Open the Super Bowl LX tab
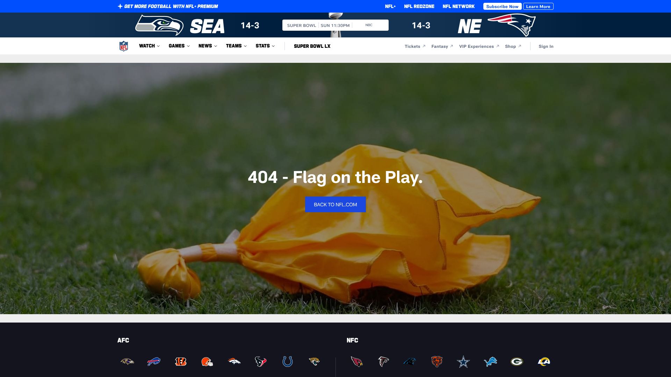 pos(312,46)
